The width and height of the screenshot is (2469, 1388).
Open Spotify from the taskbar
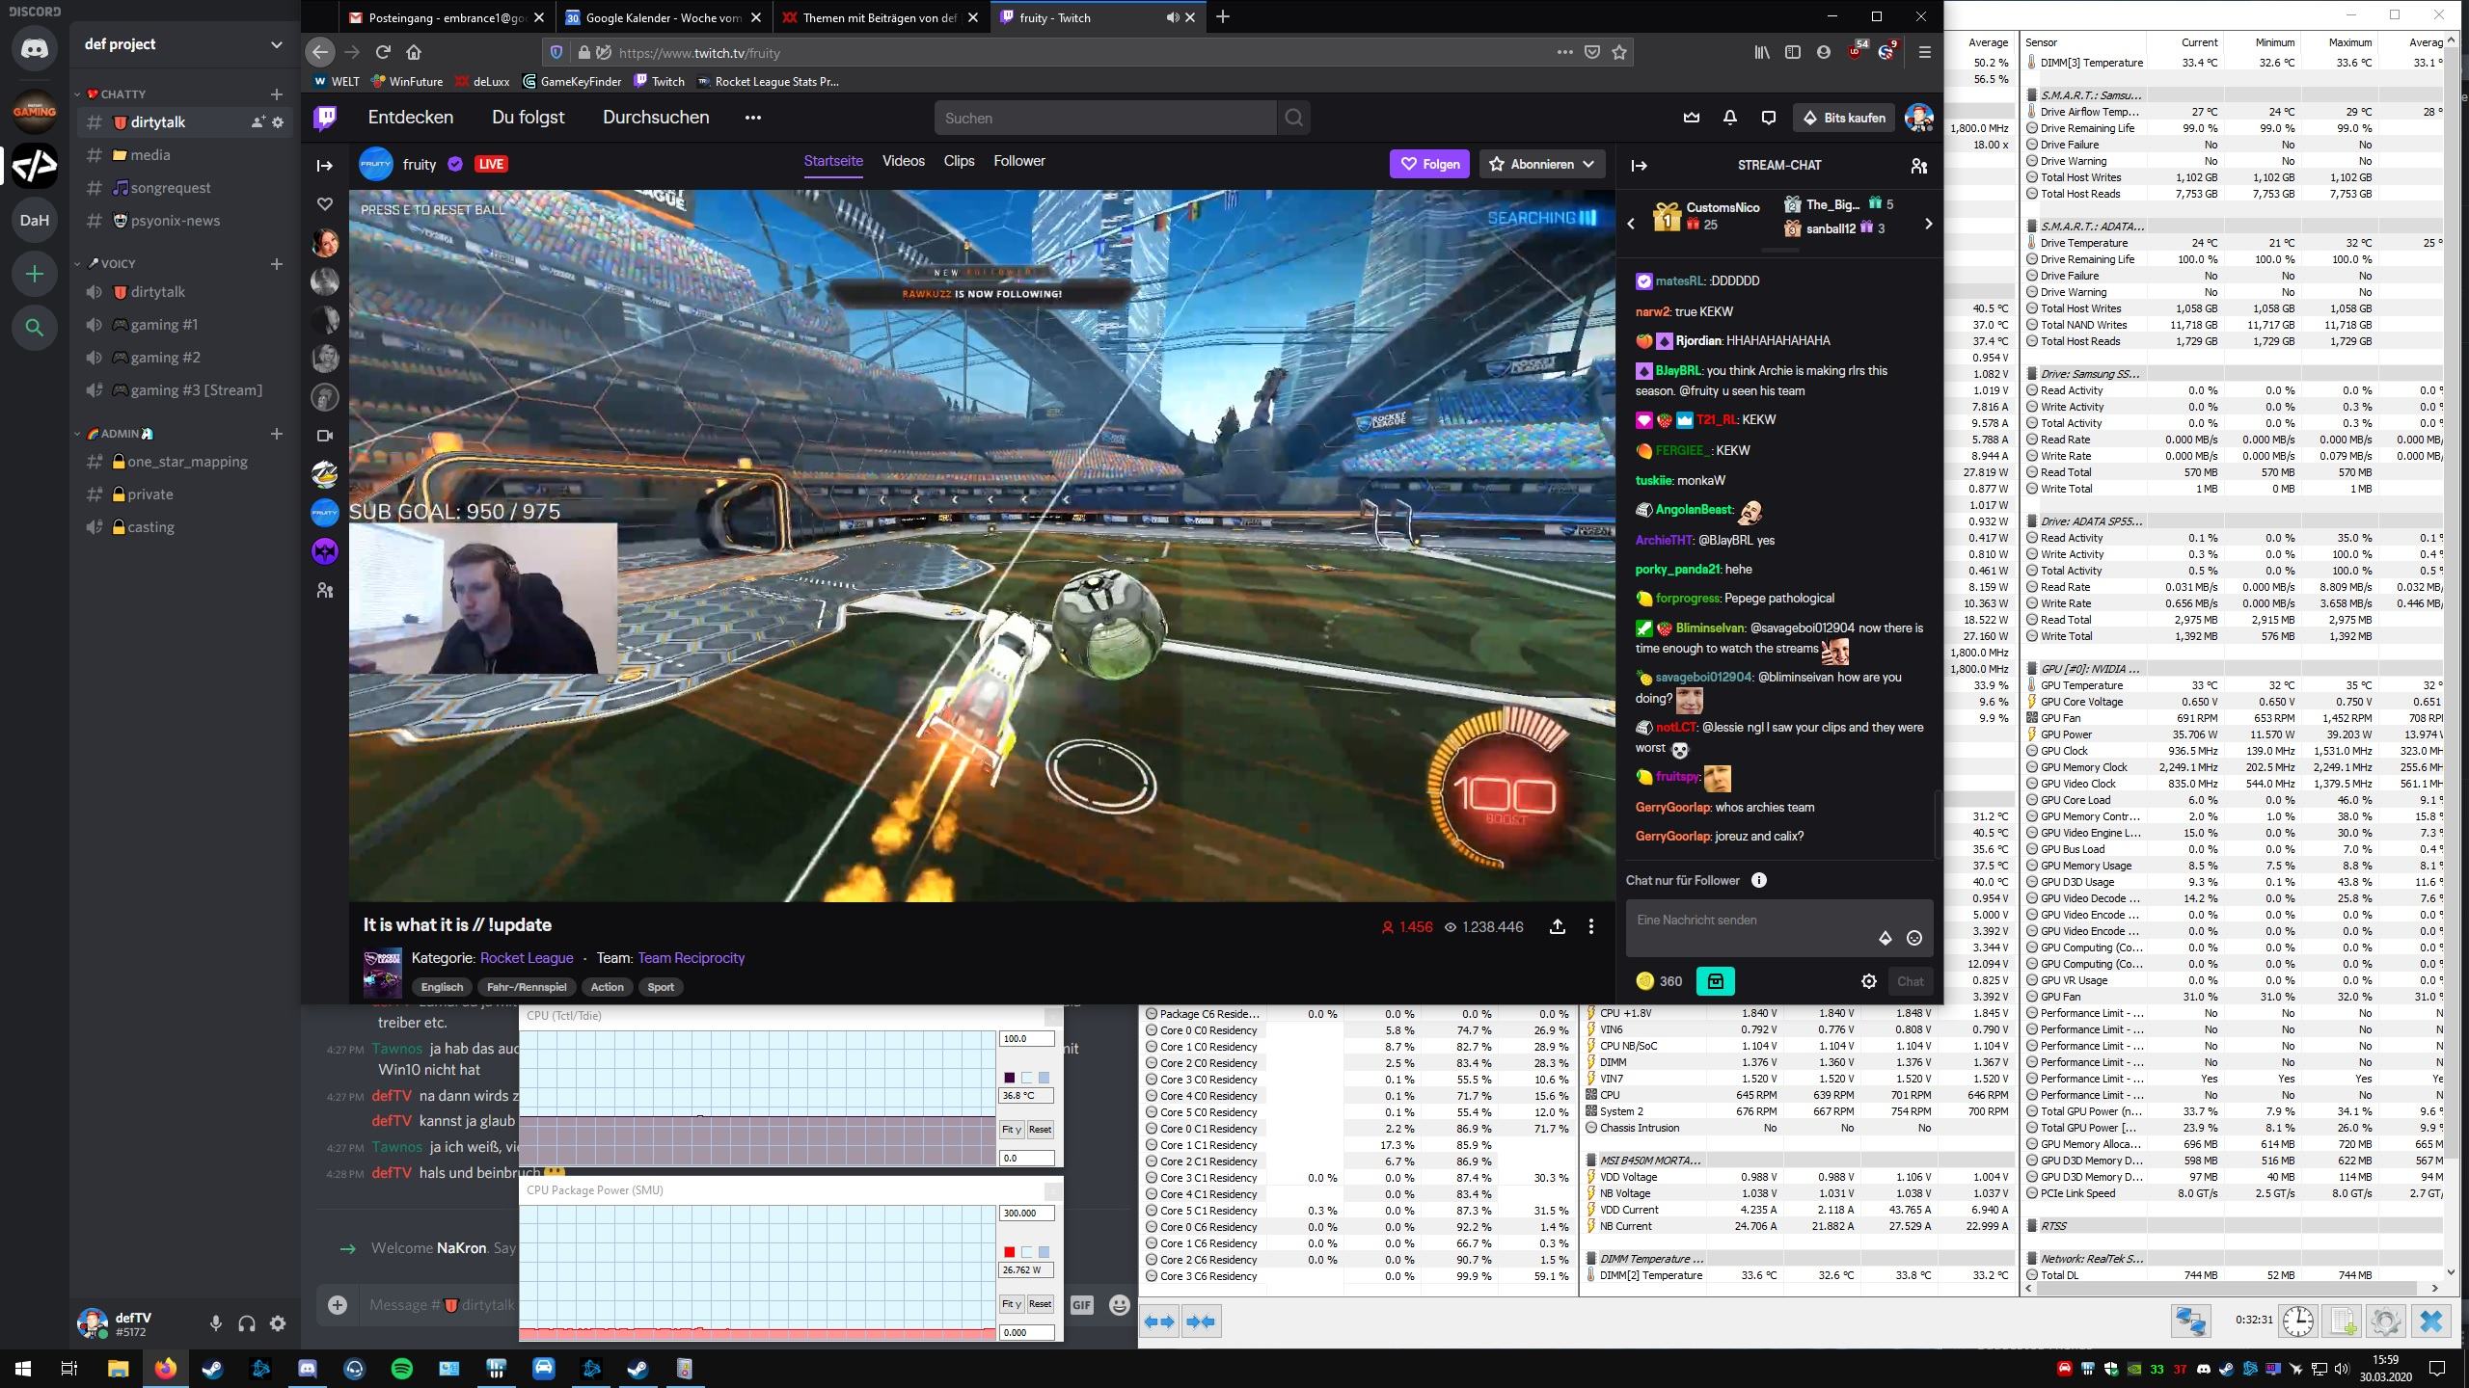tap(402, 1369)
